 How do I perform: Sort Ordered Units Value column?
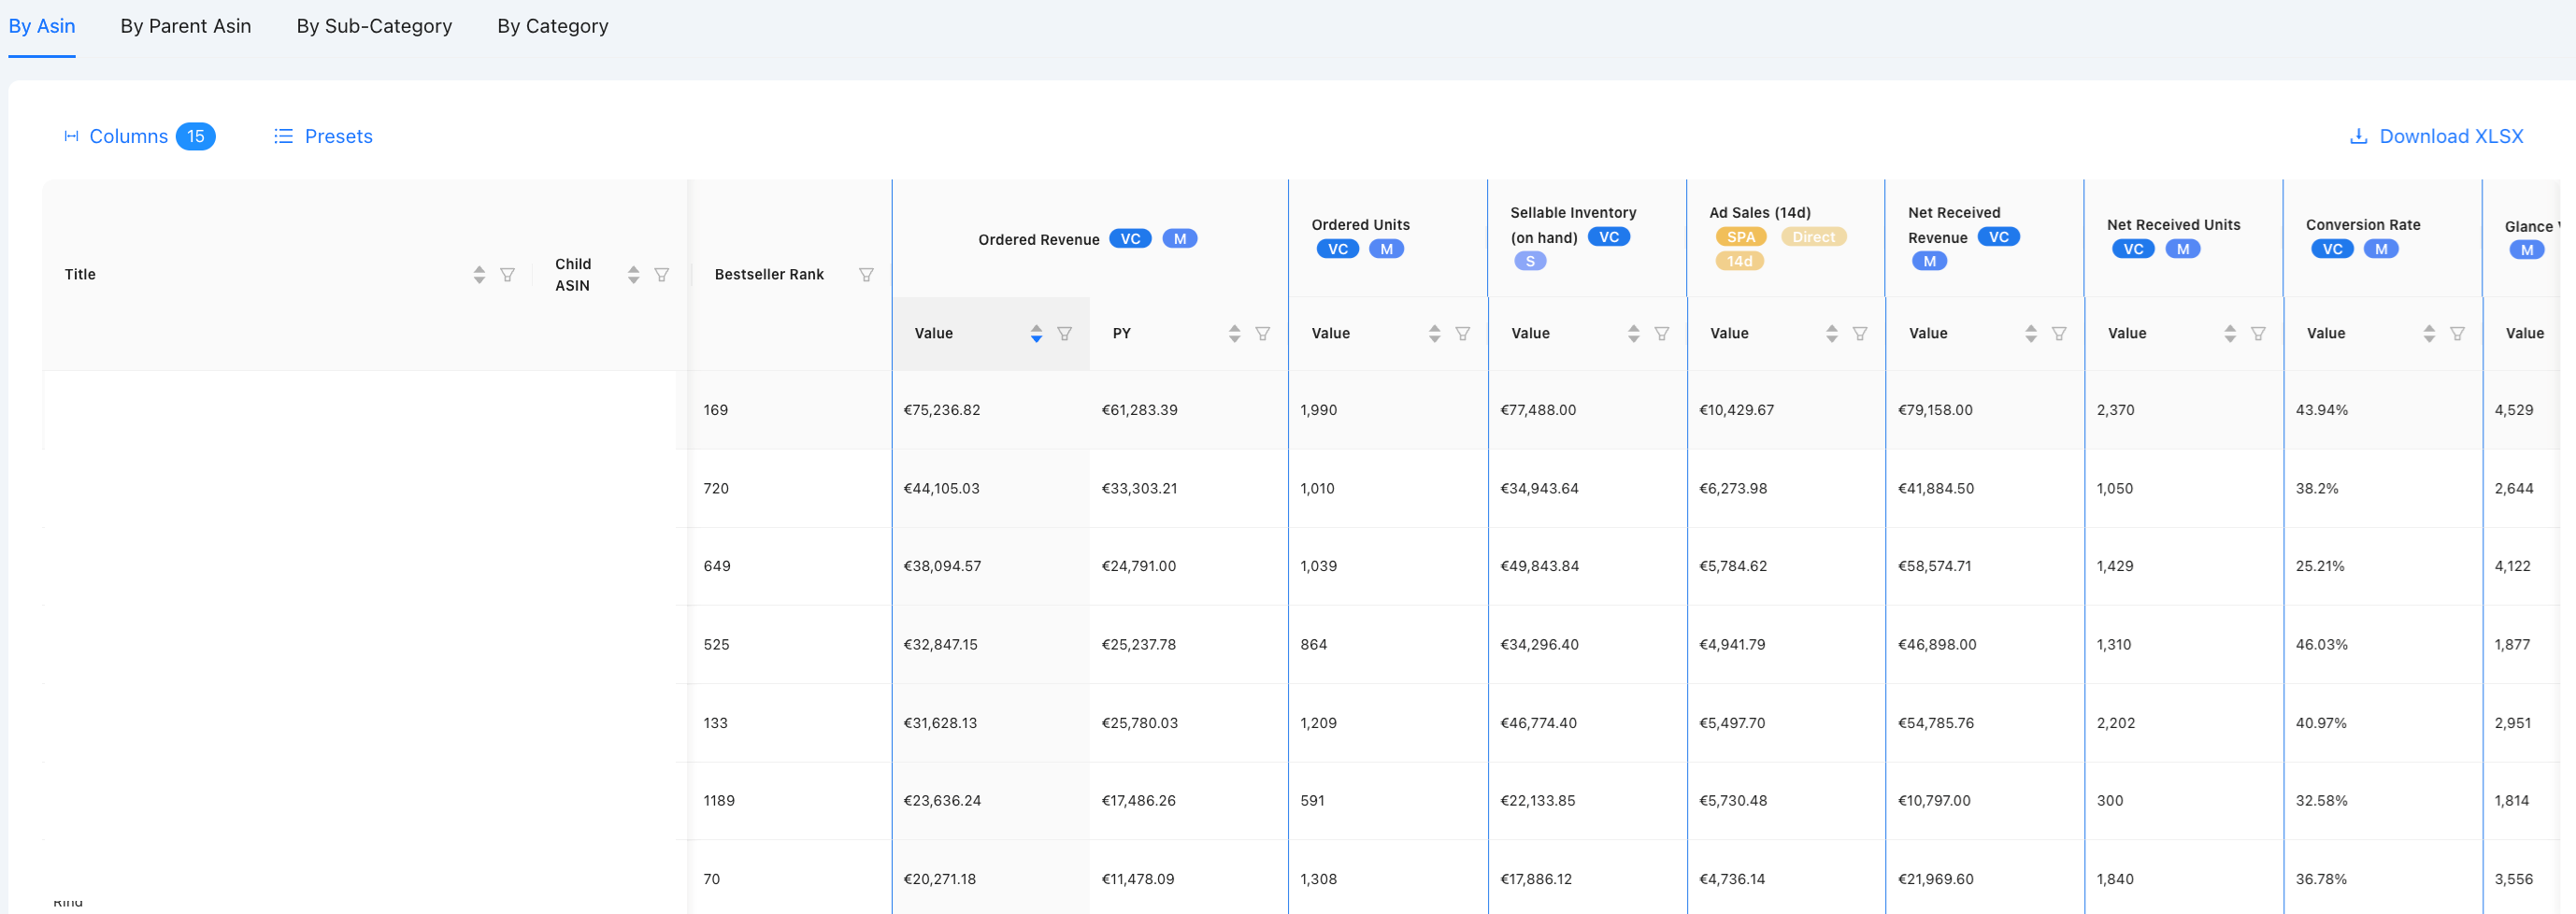tap(1434, 333)
